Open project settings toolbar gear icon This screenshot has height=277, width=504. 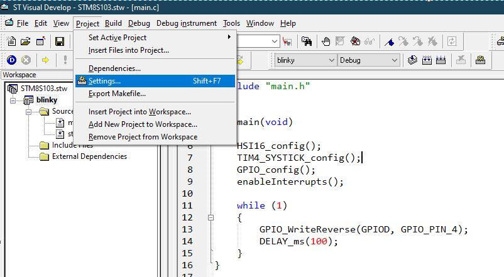pyautogui.click(x=481, y=60)
